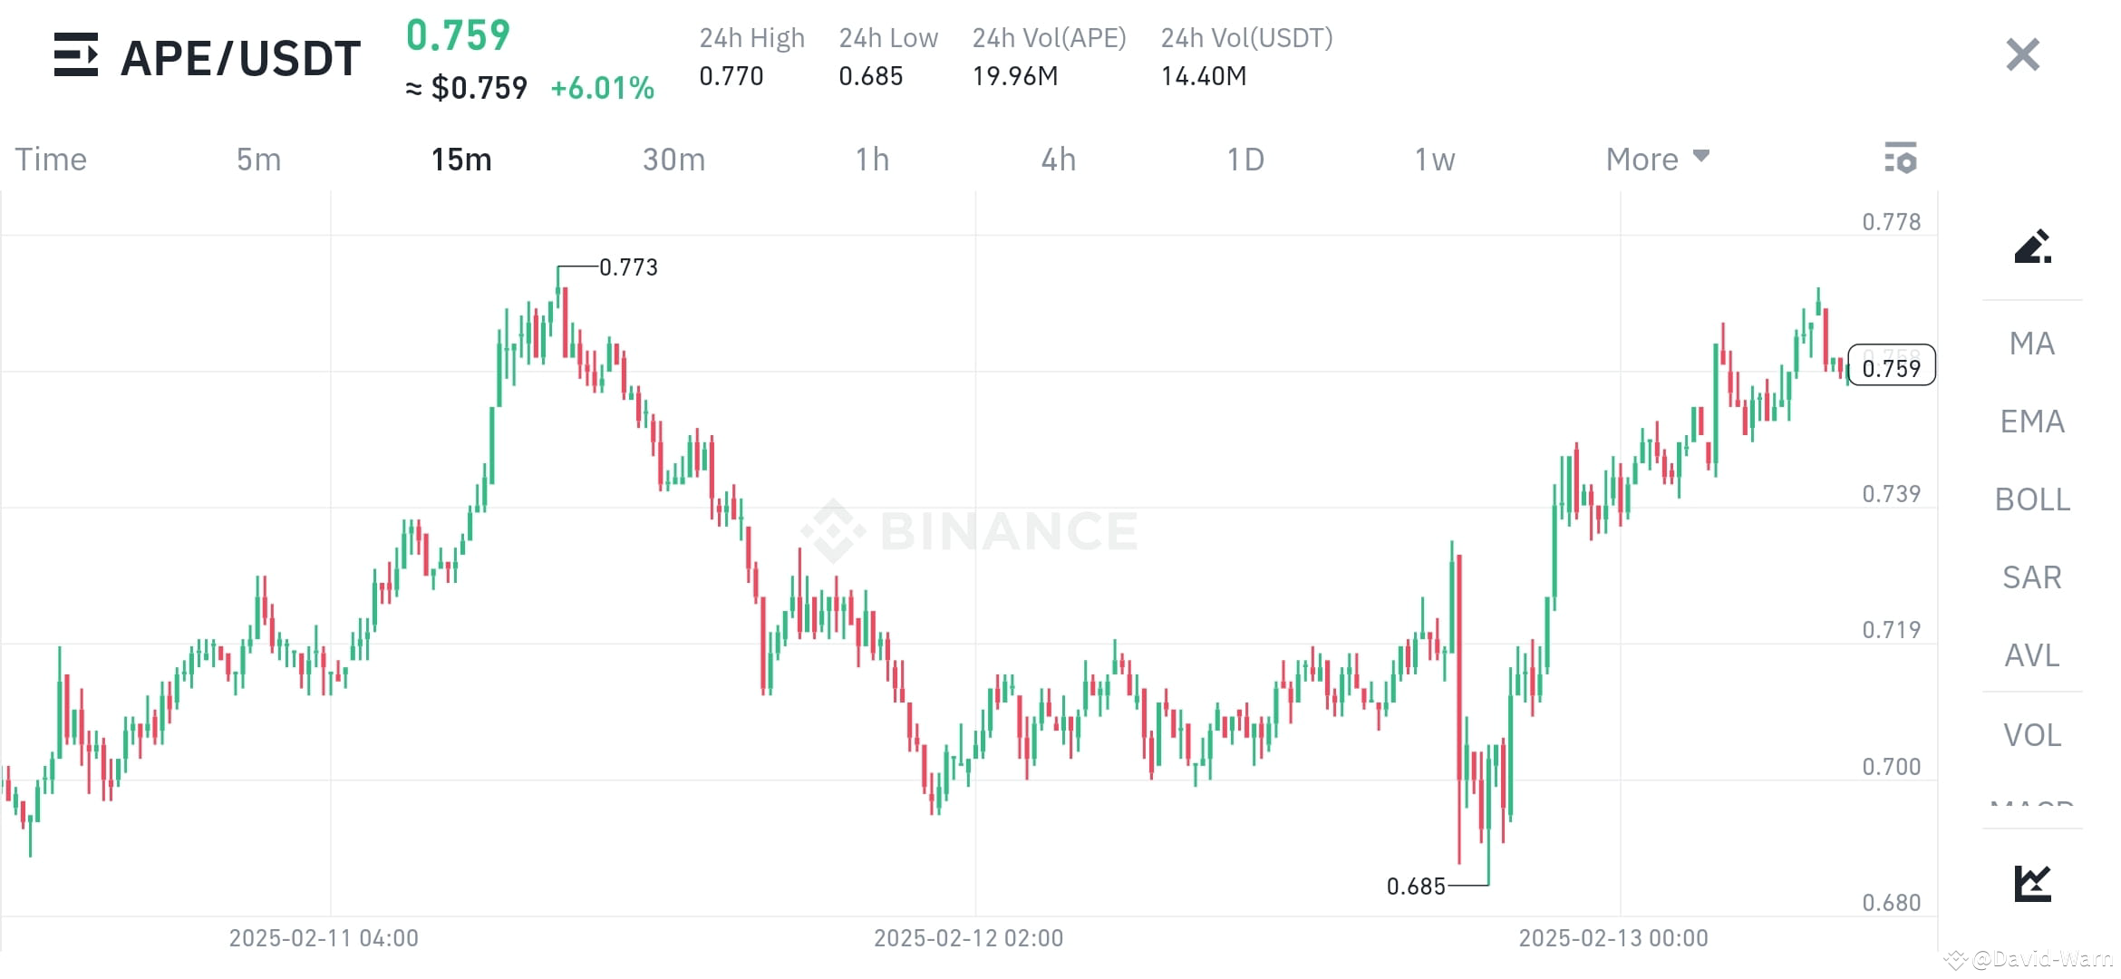Toggle the VOL indicator display
Viewport: 2121px width, 979px height.
[2031, 734]
